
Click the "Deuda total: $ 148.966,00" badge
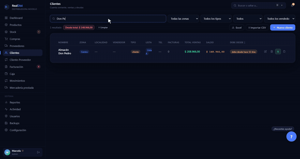coord(79,27)
